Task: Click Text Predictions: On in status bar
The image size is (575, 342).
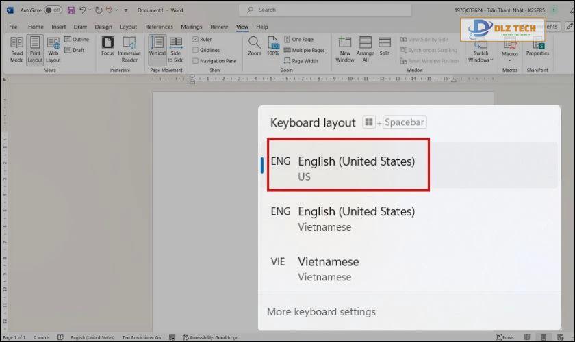Action: (x=142, y=337)
